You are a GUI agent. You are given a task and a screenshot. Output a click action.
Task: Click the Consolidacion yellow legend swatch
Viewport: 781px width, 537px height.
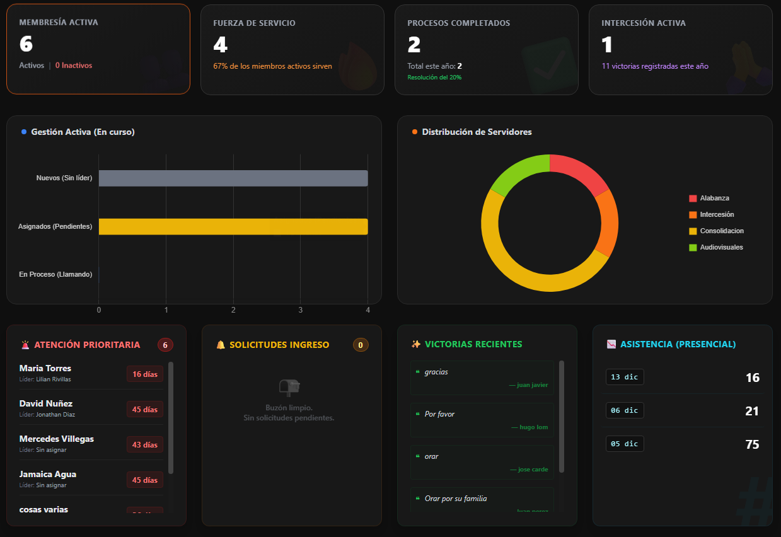point(693,231)
